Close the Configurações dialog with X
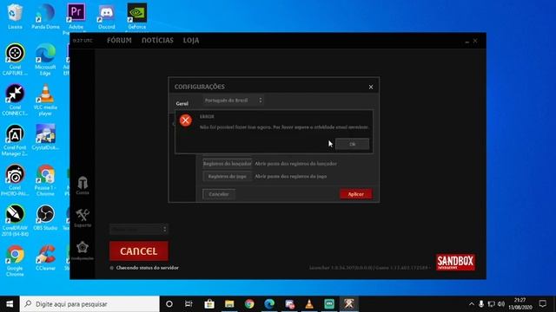This screenshot has height=312, width=556. (x=371, y=87)
